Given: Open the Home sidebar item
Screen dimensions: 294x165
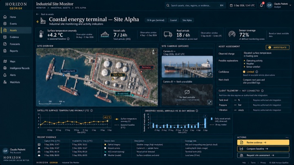Looking at the screenshot, I should [16, 17].
